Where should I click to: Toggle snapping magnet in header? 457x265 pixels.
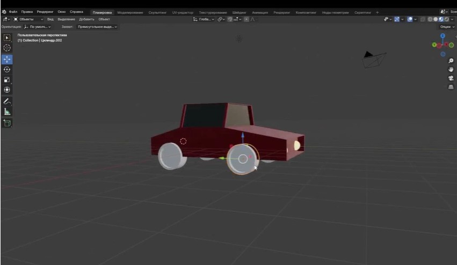coord(230,19)
